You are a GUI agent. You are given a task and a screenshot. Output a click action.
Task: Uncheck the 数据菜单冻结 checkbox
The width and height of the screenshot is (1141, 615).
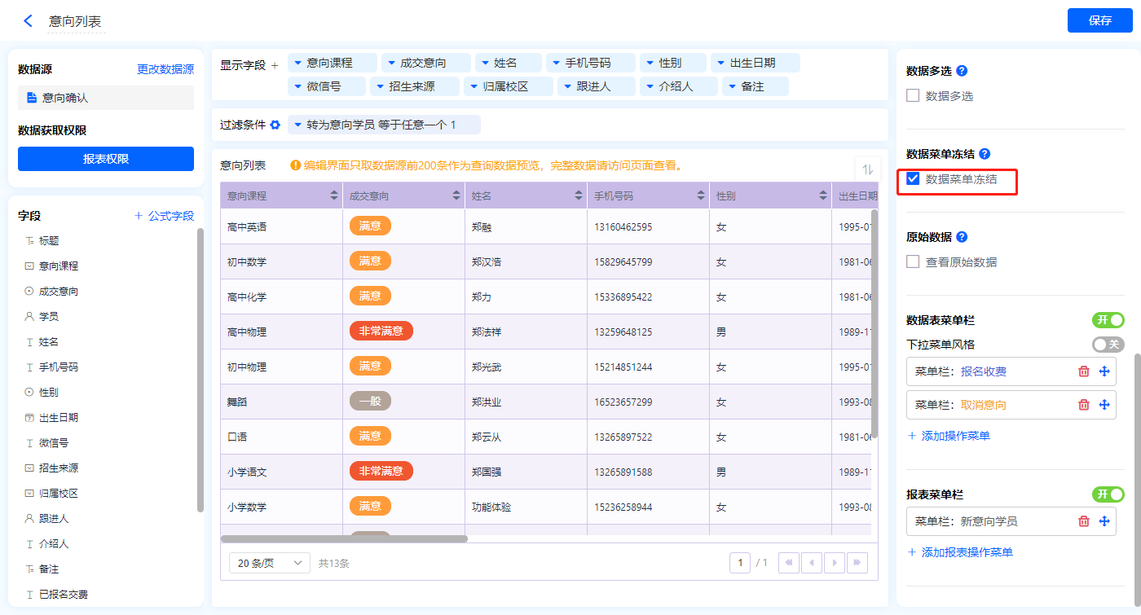(914, 179)
